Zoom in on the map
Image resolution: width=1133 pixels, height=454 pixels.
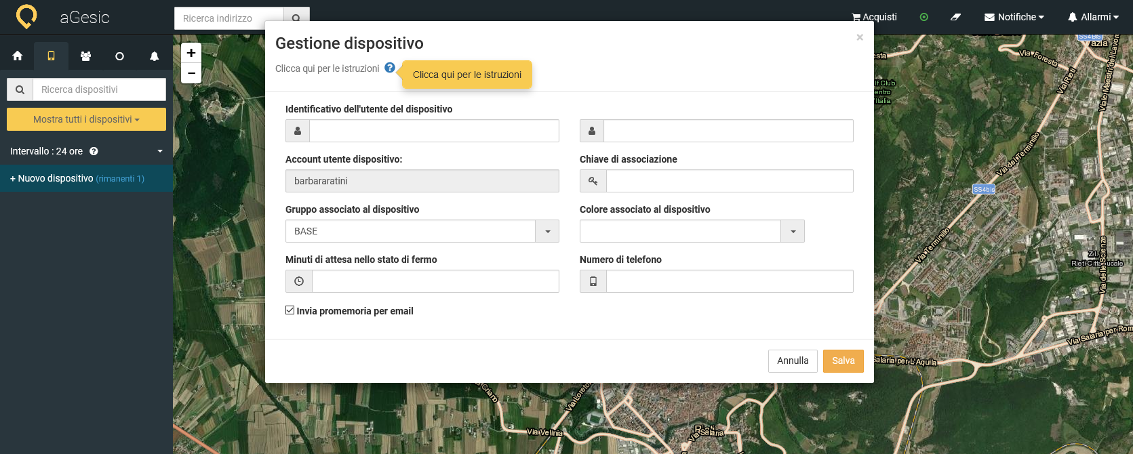[x=191, y=53]
